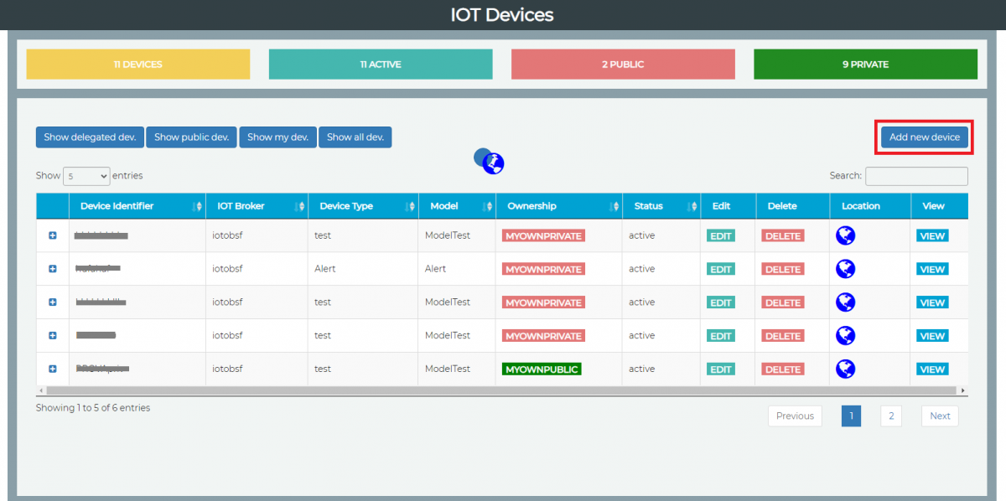This screenshot has height=501, width=1006.
Task: Show only public devices filter
Action: tap(191, 137)
